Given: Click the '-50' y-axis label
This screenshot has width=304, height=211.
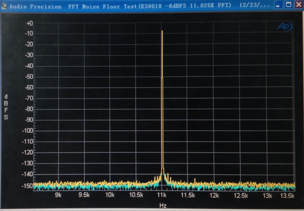Looking at the screenshot, I should click(x=29, y=77).
